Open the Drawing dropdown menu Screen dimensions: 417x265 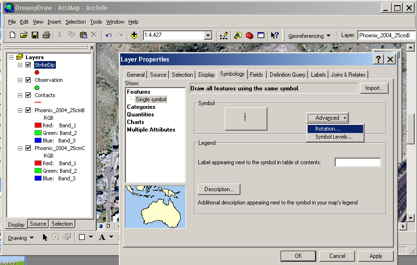coord(21,238)
